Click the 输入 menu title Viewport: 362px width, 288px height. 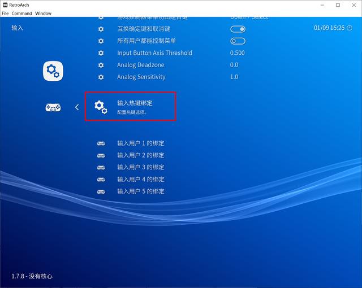(18, 28)
